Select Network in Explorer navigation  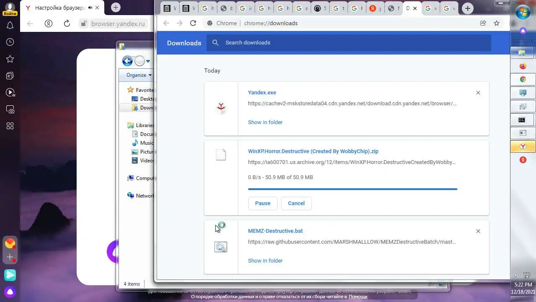(140, 195)
